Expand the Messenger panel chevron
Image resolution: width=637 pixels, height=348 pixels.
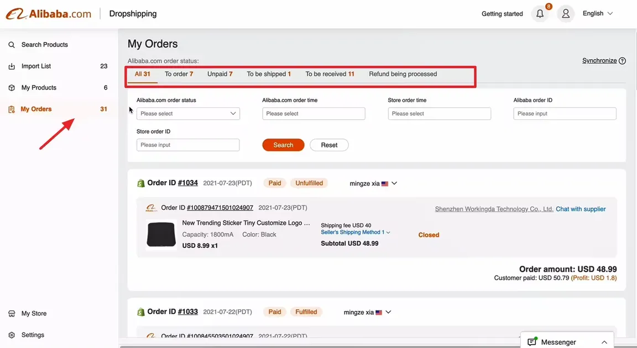click(604, 342)
